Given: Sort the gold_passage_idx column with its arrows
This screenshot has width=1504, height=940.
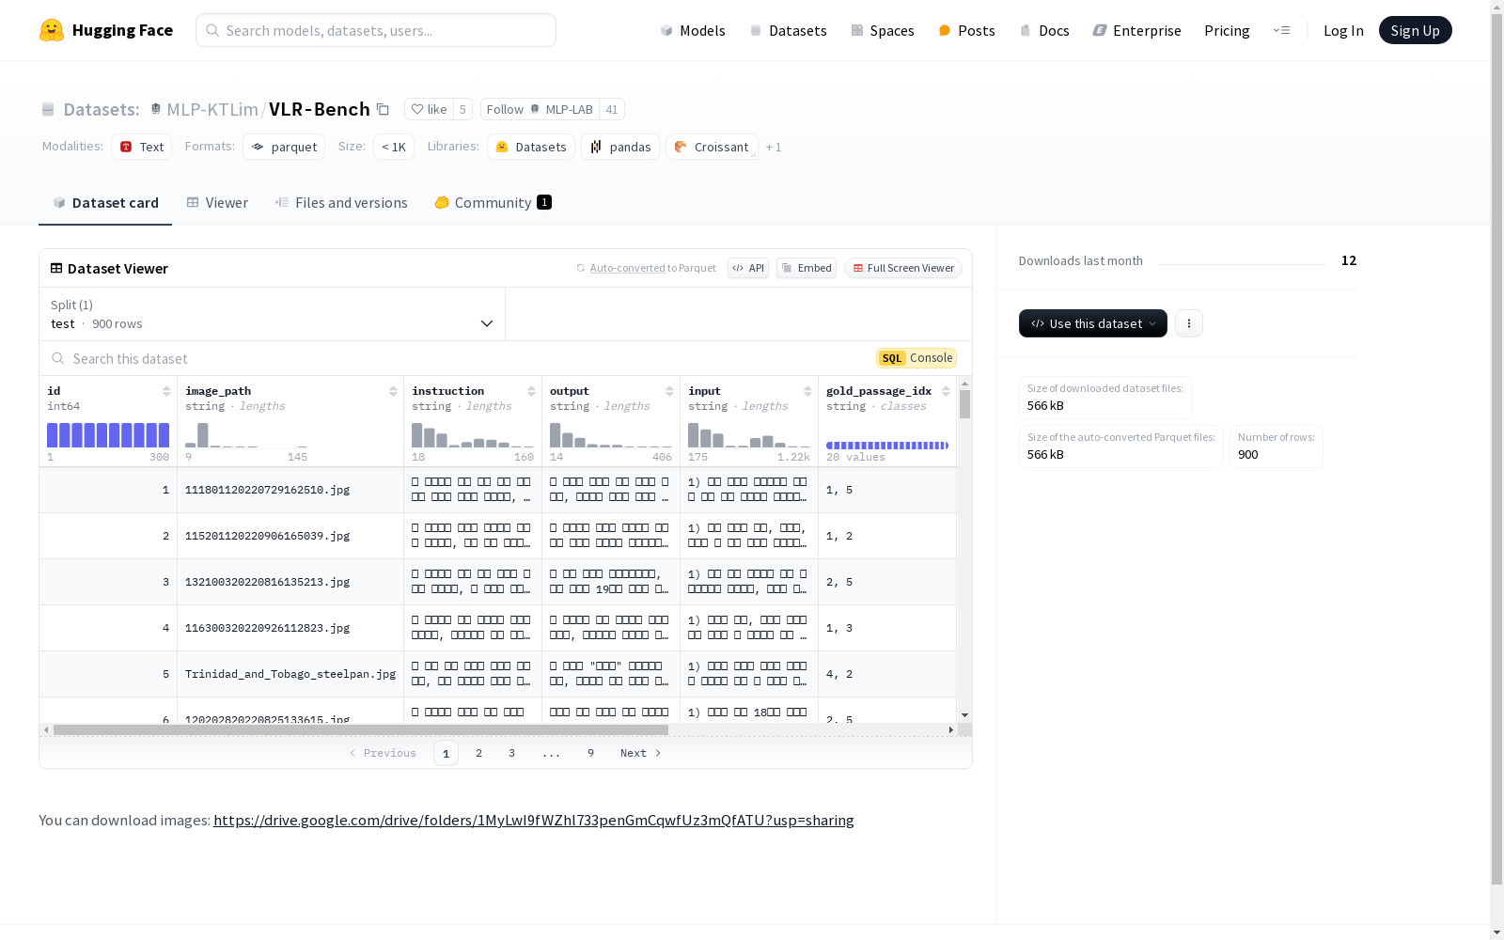Looking at the screenshot, I should [x=946, y=391].
